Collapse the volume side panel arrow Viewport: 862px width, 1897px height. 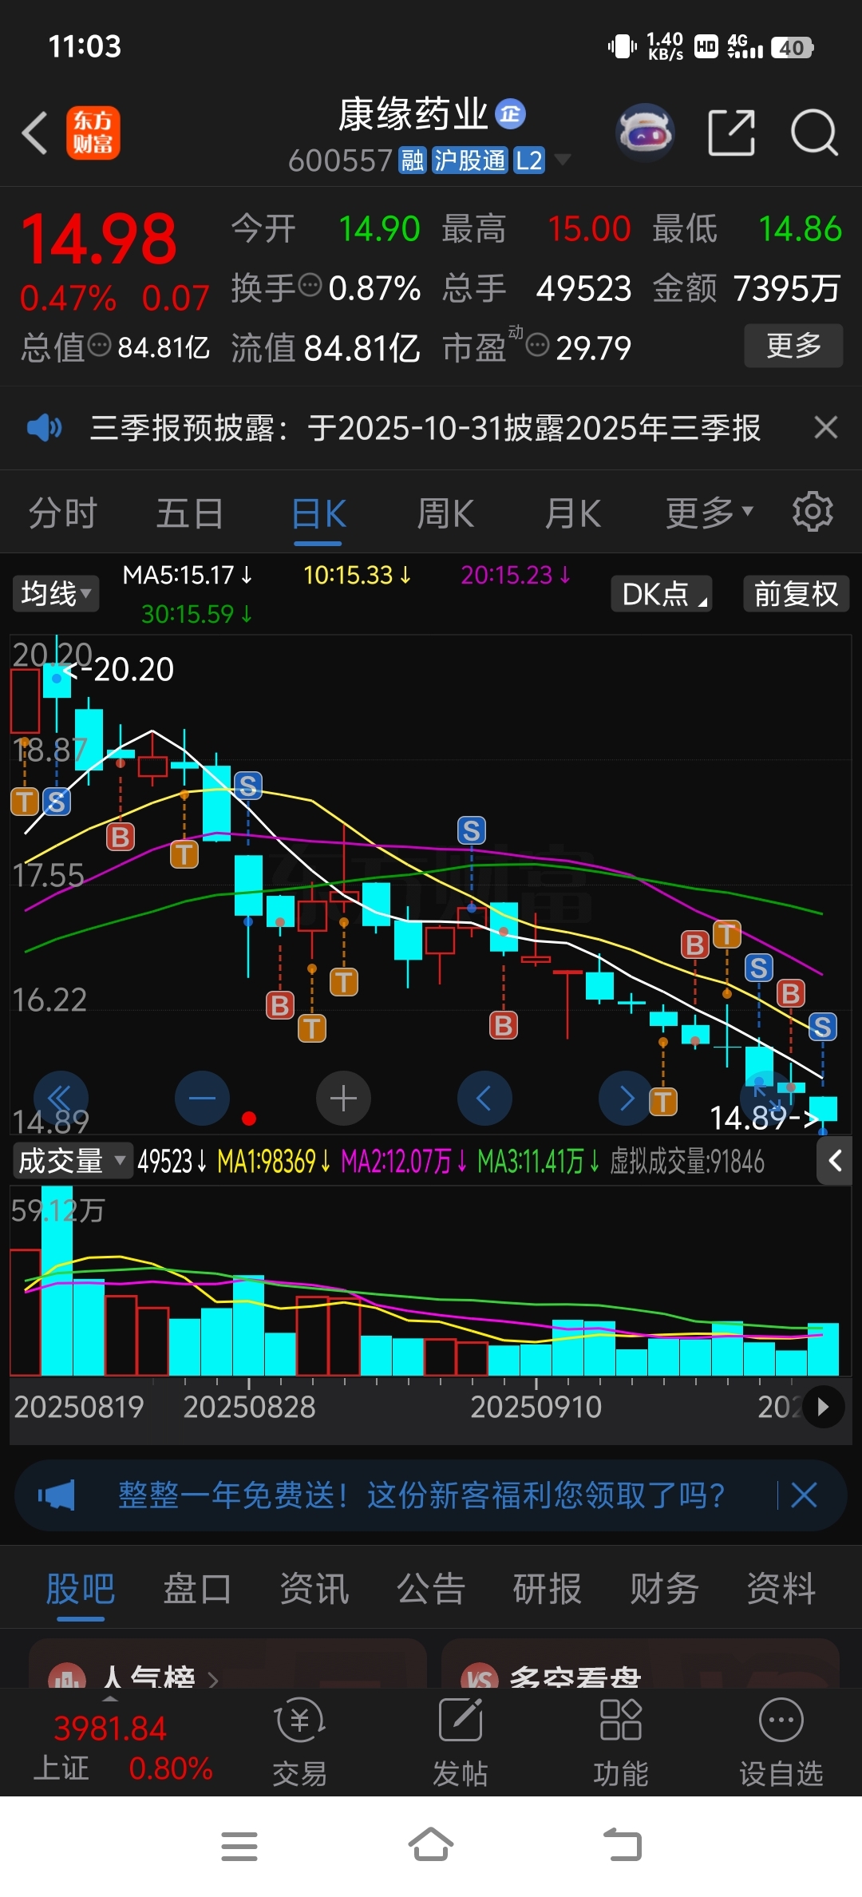point(835,1161)
